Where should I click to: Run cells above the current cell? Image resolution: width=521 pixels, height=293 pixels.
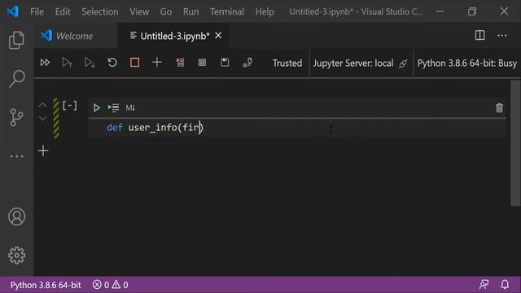(x=67, y=63)
